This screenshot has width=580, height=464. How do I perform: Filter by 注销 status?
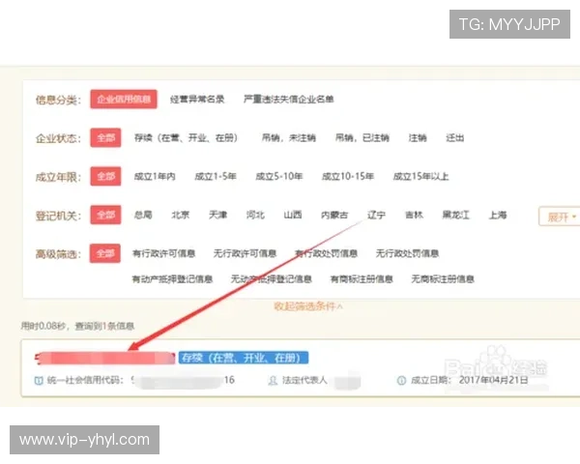coord(418,138)
